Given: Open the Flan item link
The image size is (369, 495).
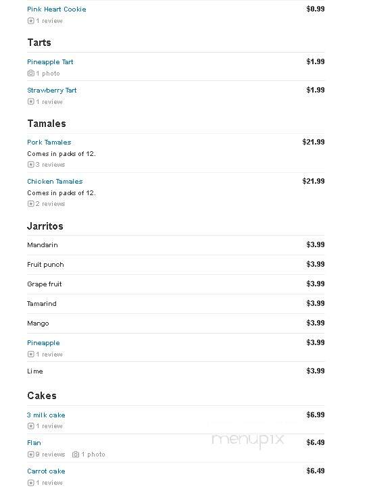Looking at the screenshot, I should [34, 443].
